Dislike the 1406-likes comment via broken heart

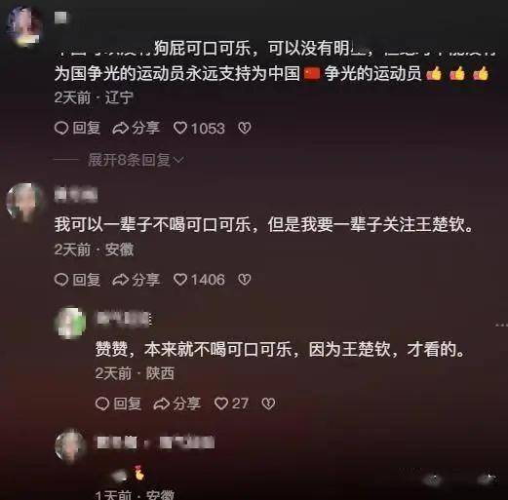click(x=245, y=280)
